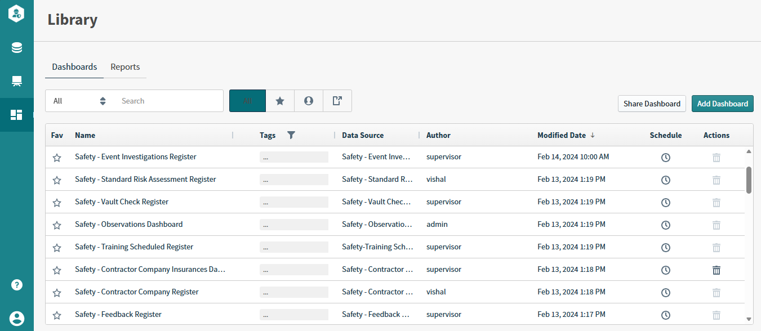Star the Safety - Observations Dashboard row

coord(57,225)
